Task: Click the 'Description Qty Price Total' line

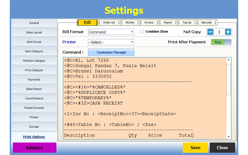Action: (128, 135)
